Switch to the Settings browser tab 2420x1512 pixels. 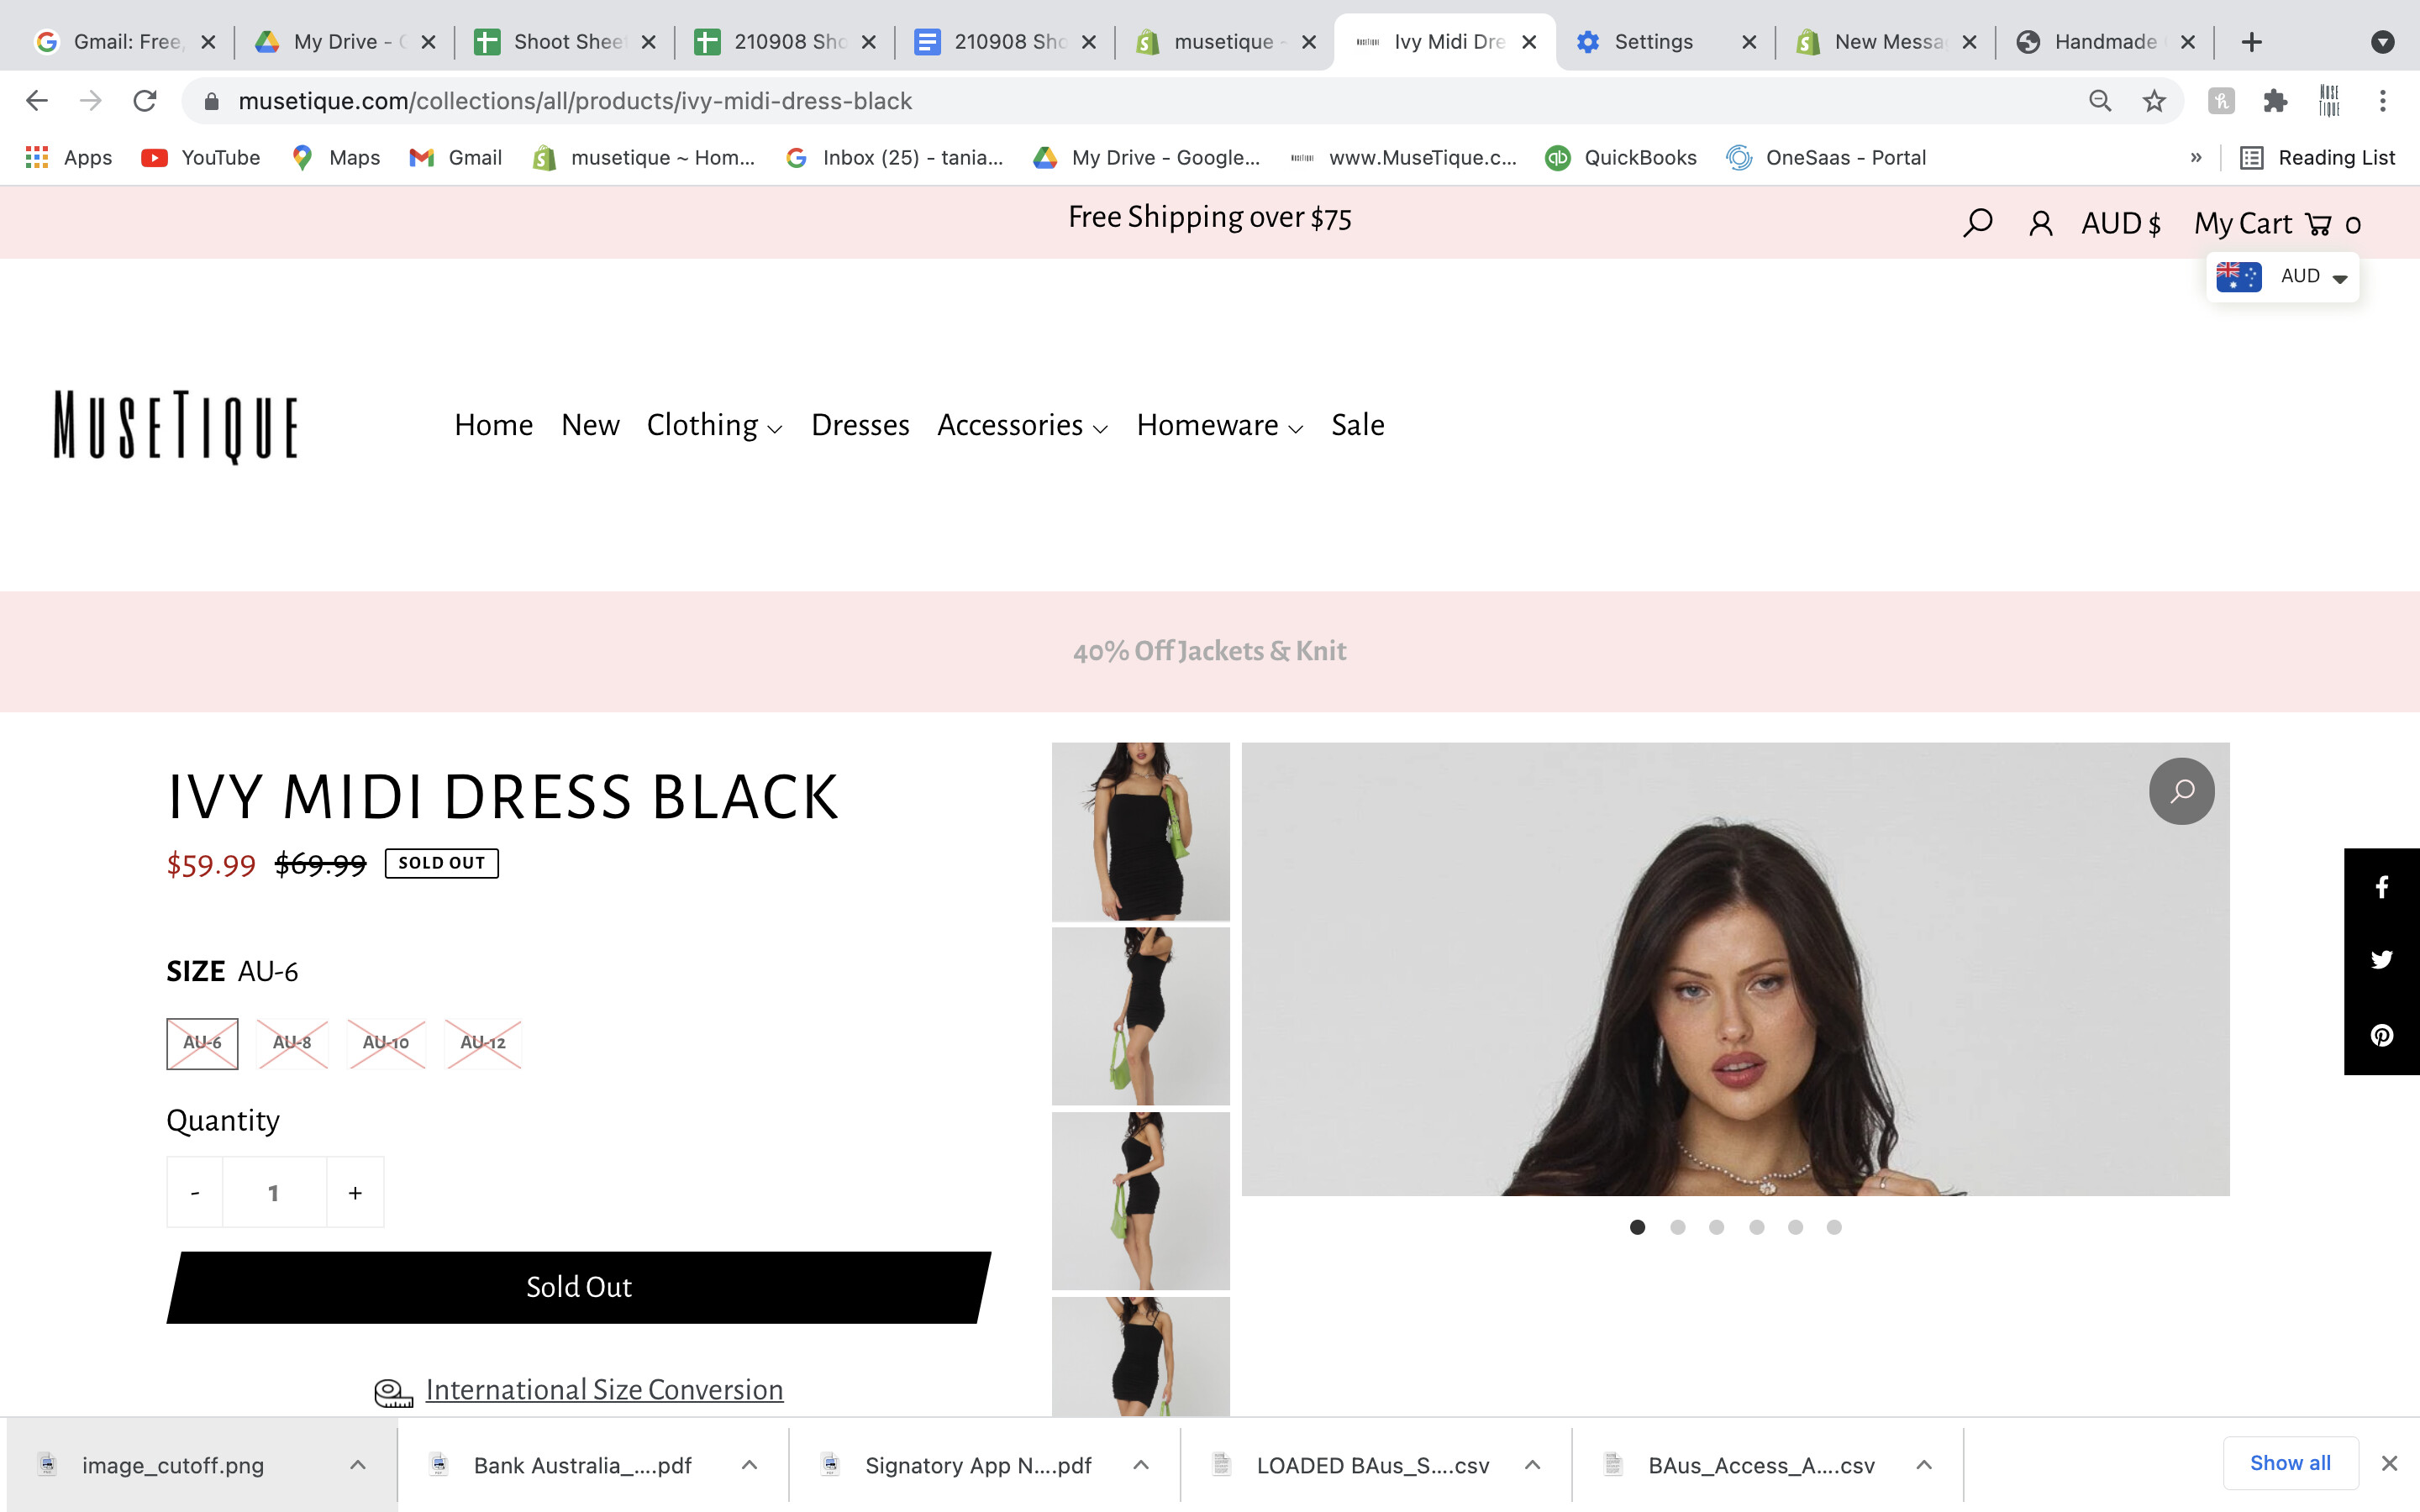click(1652, 42)
